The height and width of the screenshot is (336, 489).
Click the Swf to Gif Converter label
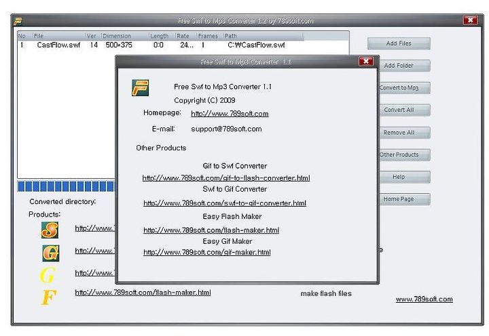[x=235, y=189]
